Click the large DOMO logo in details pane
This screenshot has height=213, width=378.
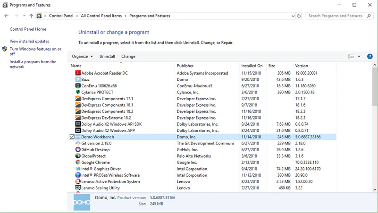click(82, 202)
